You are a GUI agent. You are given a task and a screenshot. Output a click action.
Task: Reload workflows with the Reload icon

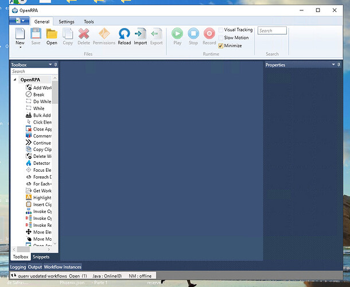pos(125,36)
